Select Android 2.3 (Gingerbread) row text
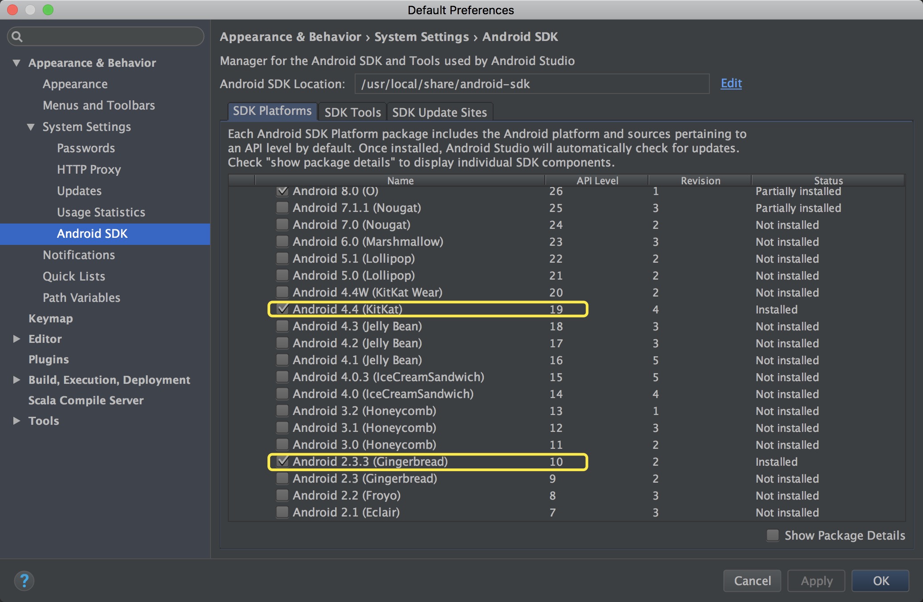Screen dimensions: 923x602 [365, 479]
